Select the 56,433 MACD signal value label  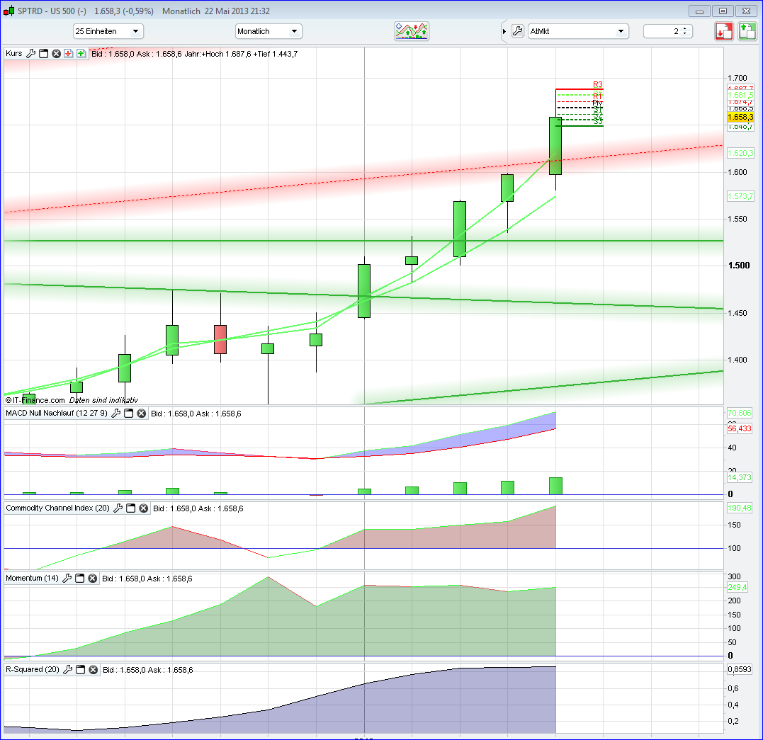coord(739,428)
